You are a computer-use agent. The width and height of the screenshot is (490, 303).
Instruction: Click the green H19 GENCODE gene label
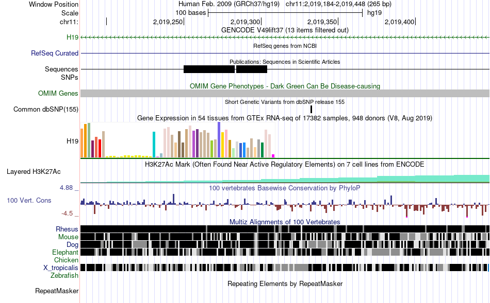(x=72, y=38)
